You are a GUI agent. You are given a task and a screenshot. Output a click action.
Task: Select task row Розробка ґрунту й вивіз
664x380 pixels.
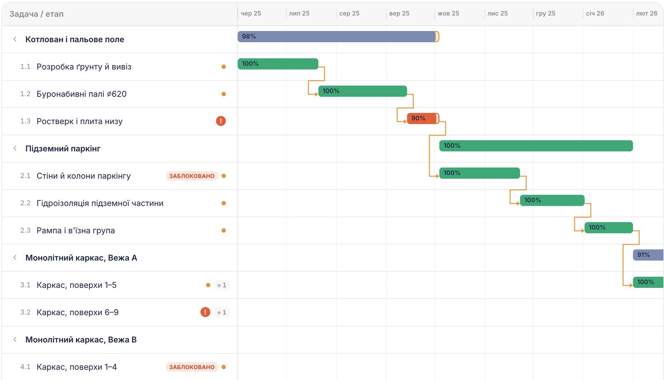120,67
